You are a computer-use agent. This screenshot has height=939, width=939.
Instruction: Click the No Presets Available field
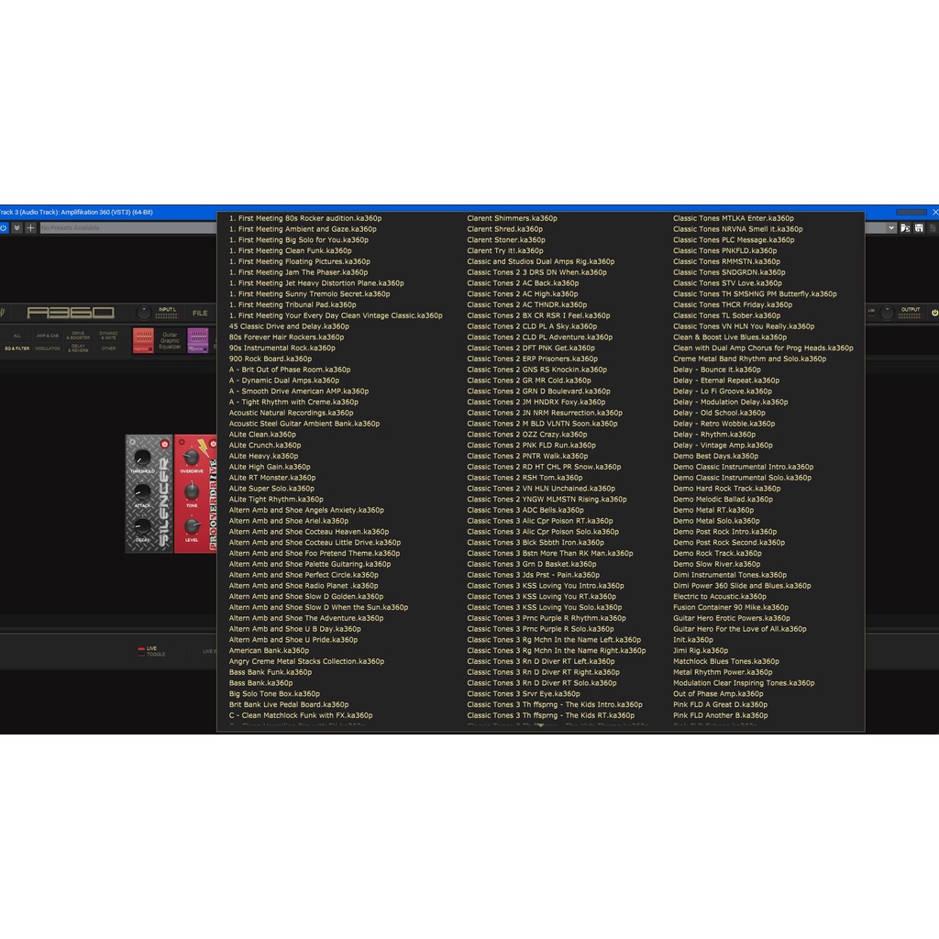(128, 228)
